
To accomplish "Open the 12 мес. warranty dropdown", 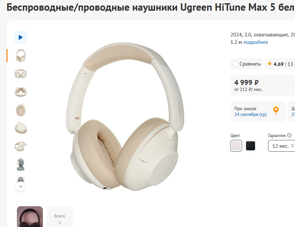I will (281, 146).
